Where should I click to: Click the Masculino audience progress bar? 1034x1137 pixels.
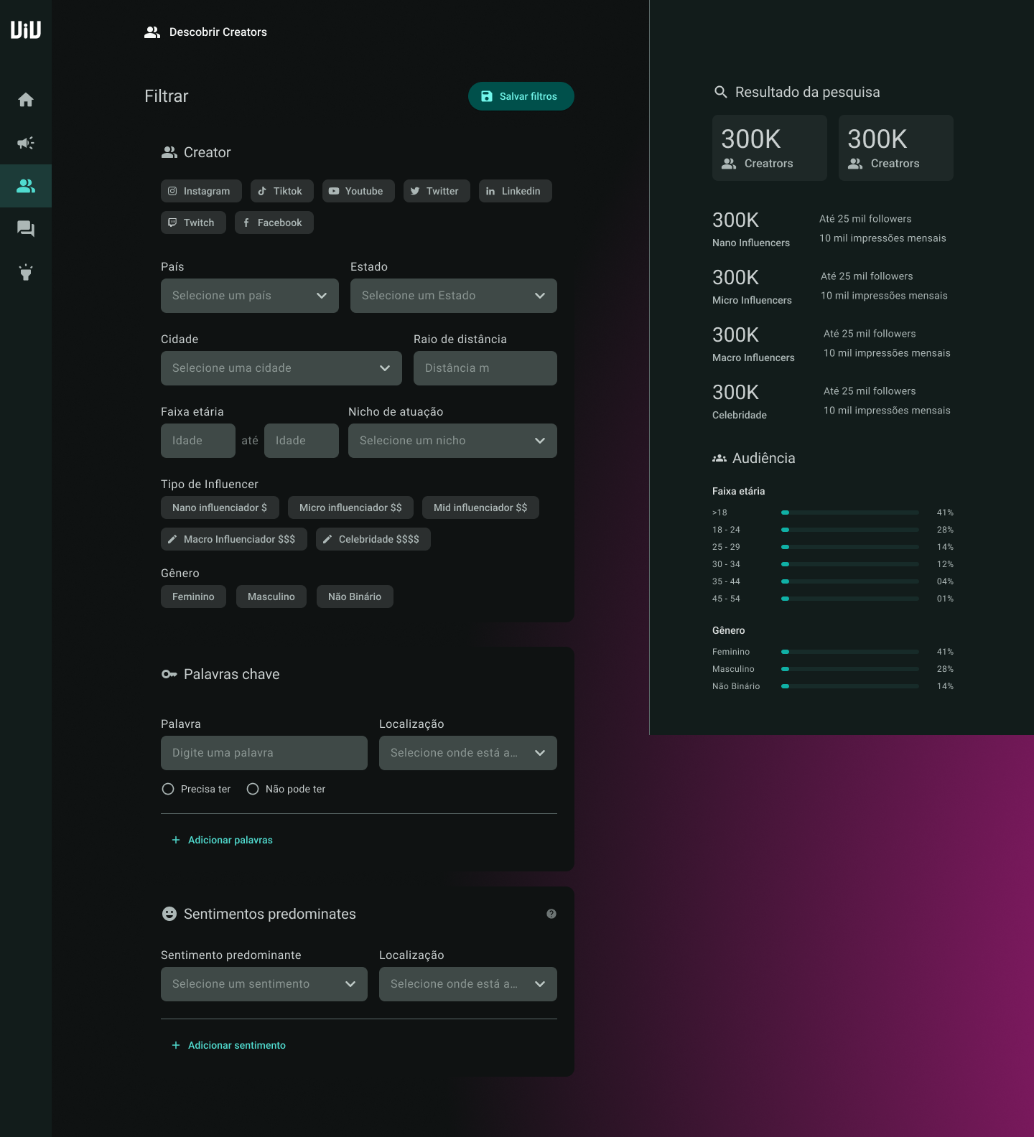pyautogui.click(x=850, y=669)
